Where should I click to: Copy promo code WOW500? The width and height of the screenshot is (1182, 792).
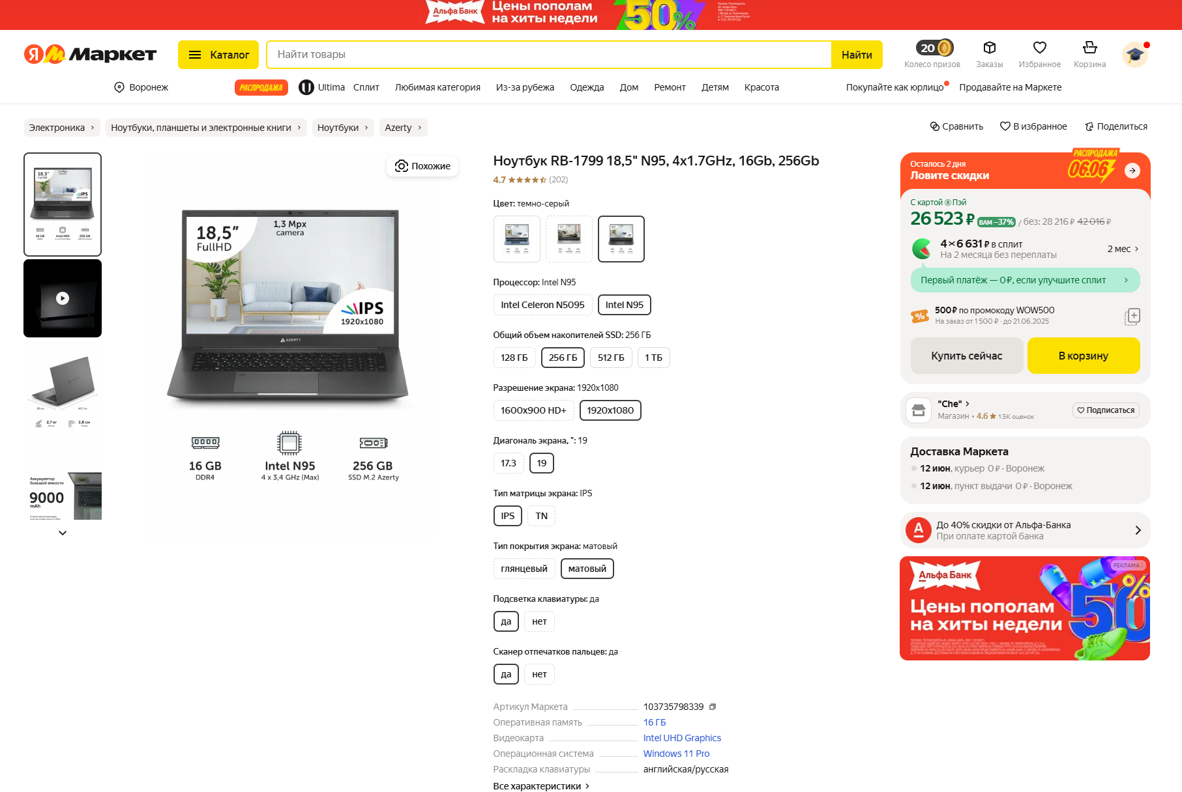tap(1132, 317)
